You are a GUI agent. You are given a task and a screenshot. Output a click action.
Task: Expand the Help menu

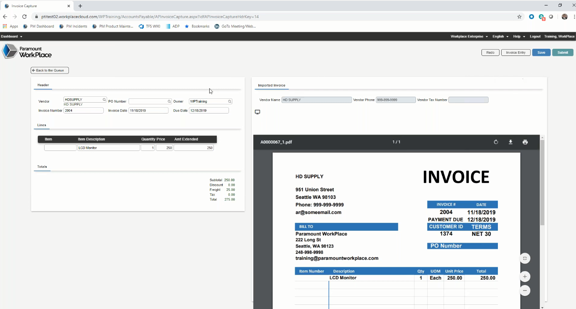(518, 37)
